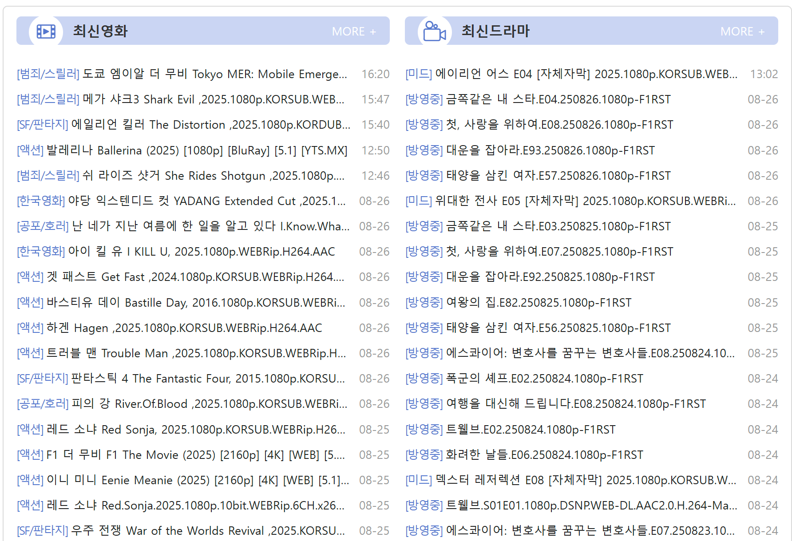Click the film reel icon beside 최신영화
The height and width of the screenshot is (541, 792).
coord(46,32)
